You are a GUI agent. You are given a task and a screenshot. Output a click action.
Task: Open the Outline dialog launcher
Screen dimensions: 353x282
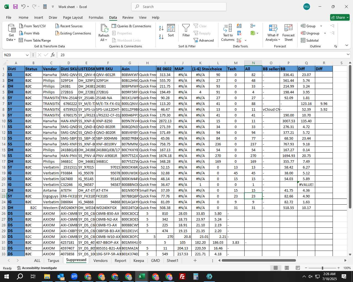(x=336, y=46)
